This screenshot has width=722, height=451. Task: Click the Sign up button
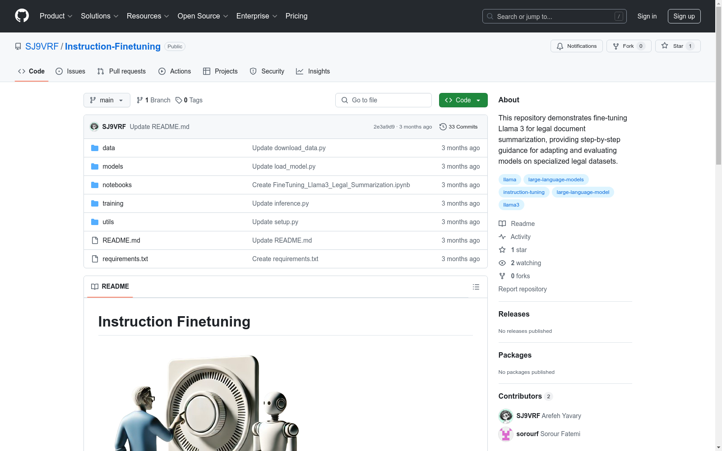684,16
